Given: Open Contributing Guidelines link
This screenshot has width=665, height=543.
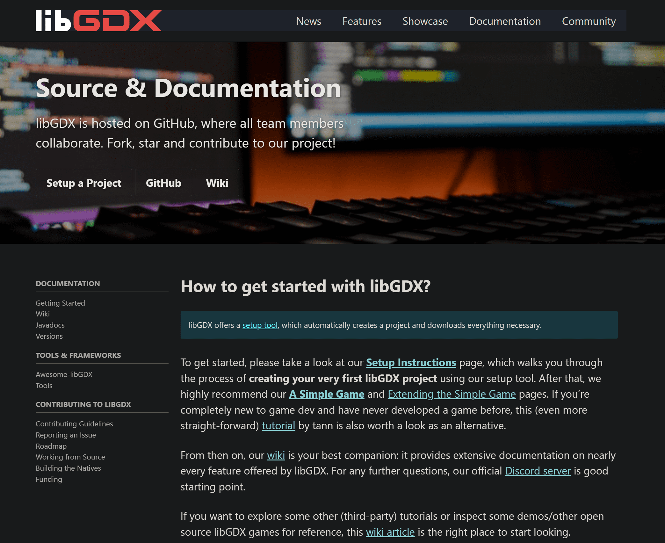Looking at the screenshot, I should [x=74, y=424].
